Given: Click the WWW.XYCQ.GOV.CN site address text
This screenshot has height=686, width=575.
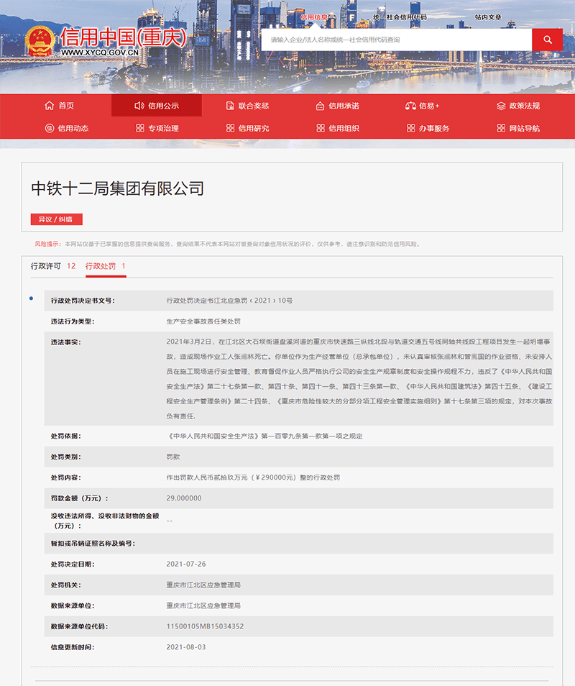Looking at the screenshot, I should point(100,52).
